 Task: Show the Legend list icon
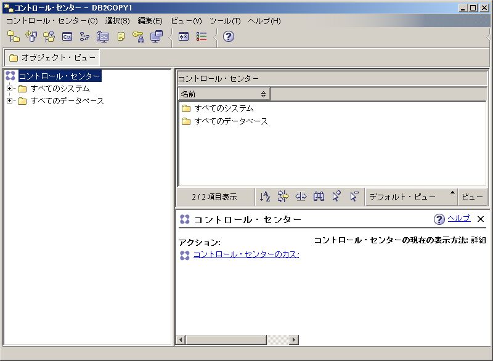tap(202, 36)
